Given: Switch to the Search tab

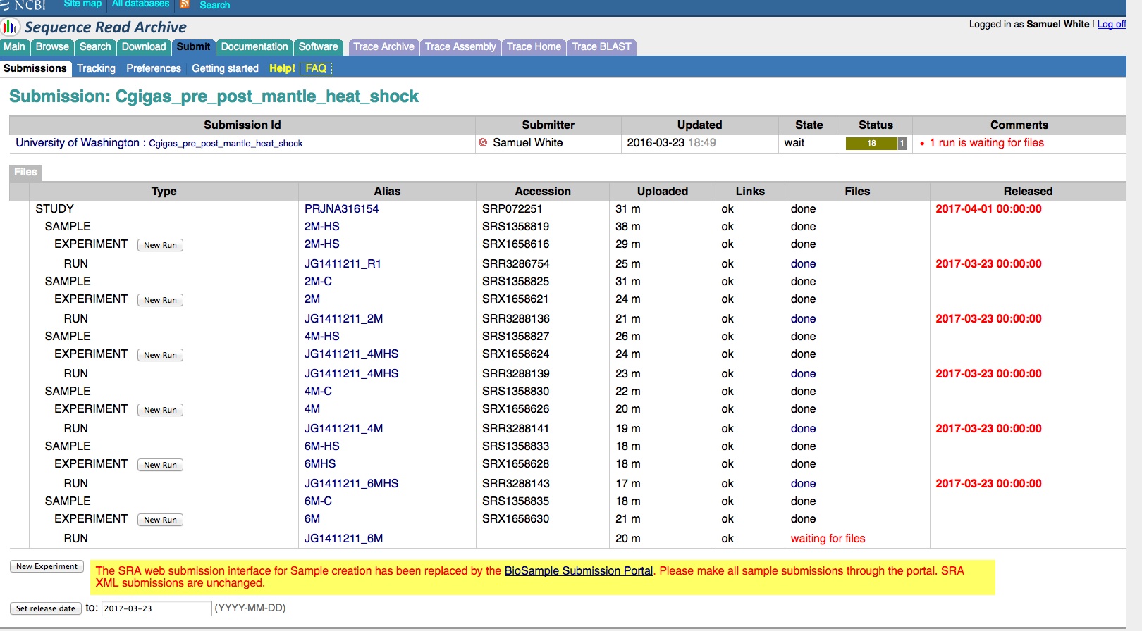Looking at the screenshot, I should point(95,47).
